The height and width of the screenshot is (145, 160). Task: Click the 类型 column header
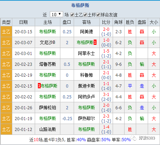pos(6,22)
